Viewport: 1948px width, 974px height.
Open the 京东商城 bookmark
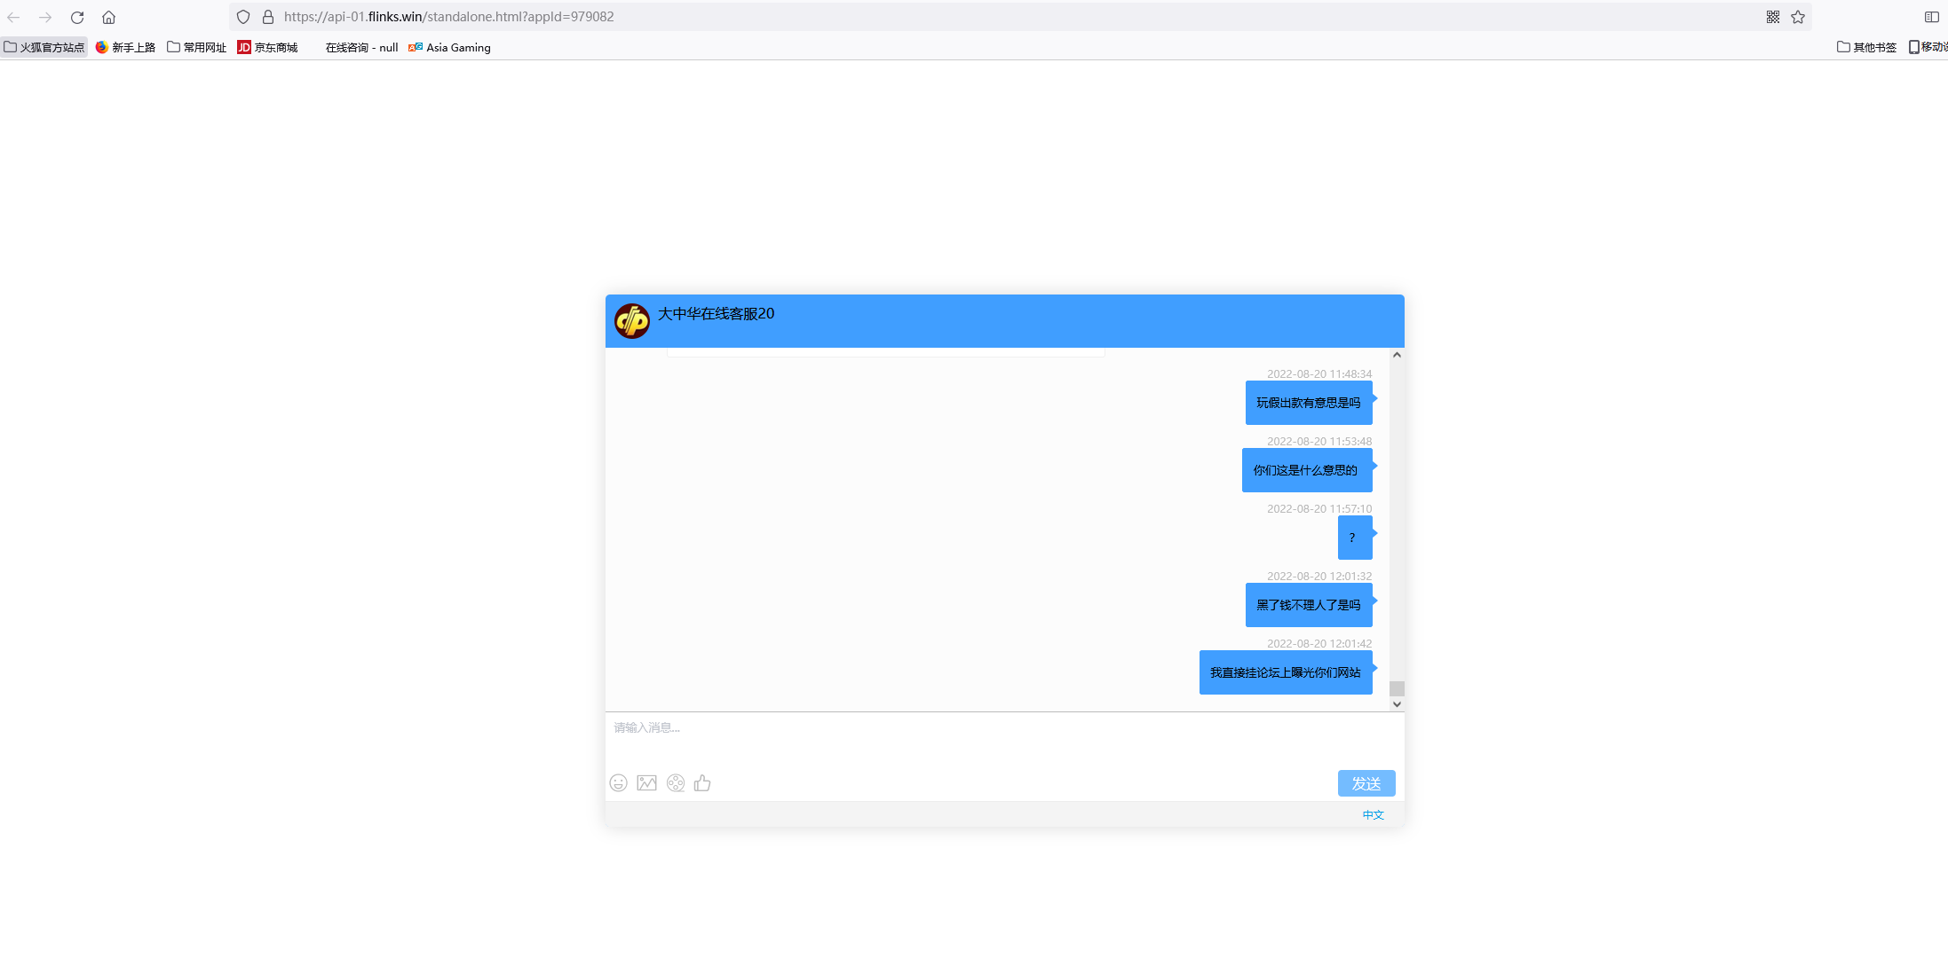[267, 47]
